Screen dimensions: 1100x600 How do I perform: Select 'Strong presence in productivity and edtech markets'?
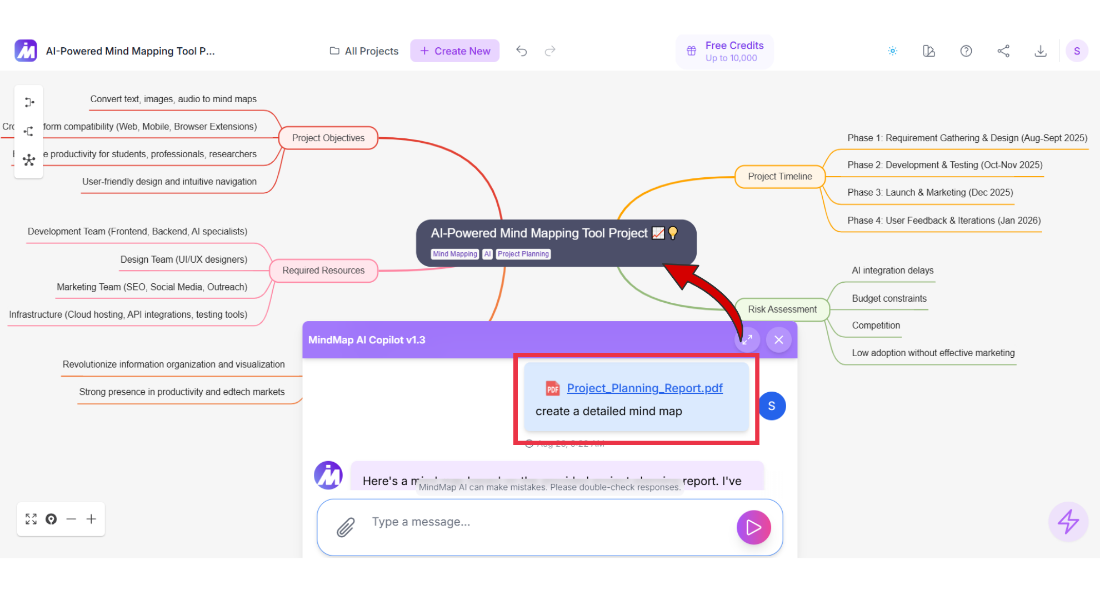pos(182,392)
